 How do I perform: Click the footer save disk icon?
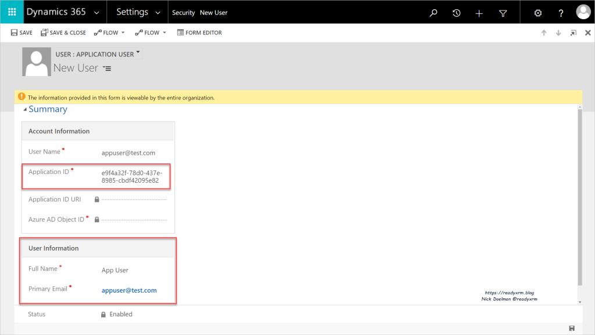point(572,329)
